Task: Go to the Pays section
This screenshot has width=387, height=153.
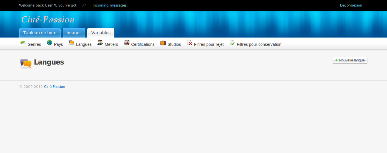Action: tap(58, 44)
